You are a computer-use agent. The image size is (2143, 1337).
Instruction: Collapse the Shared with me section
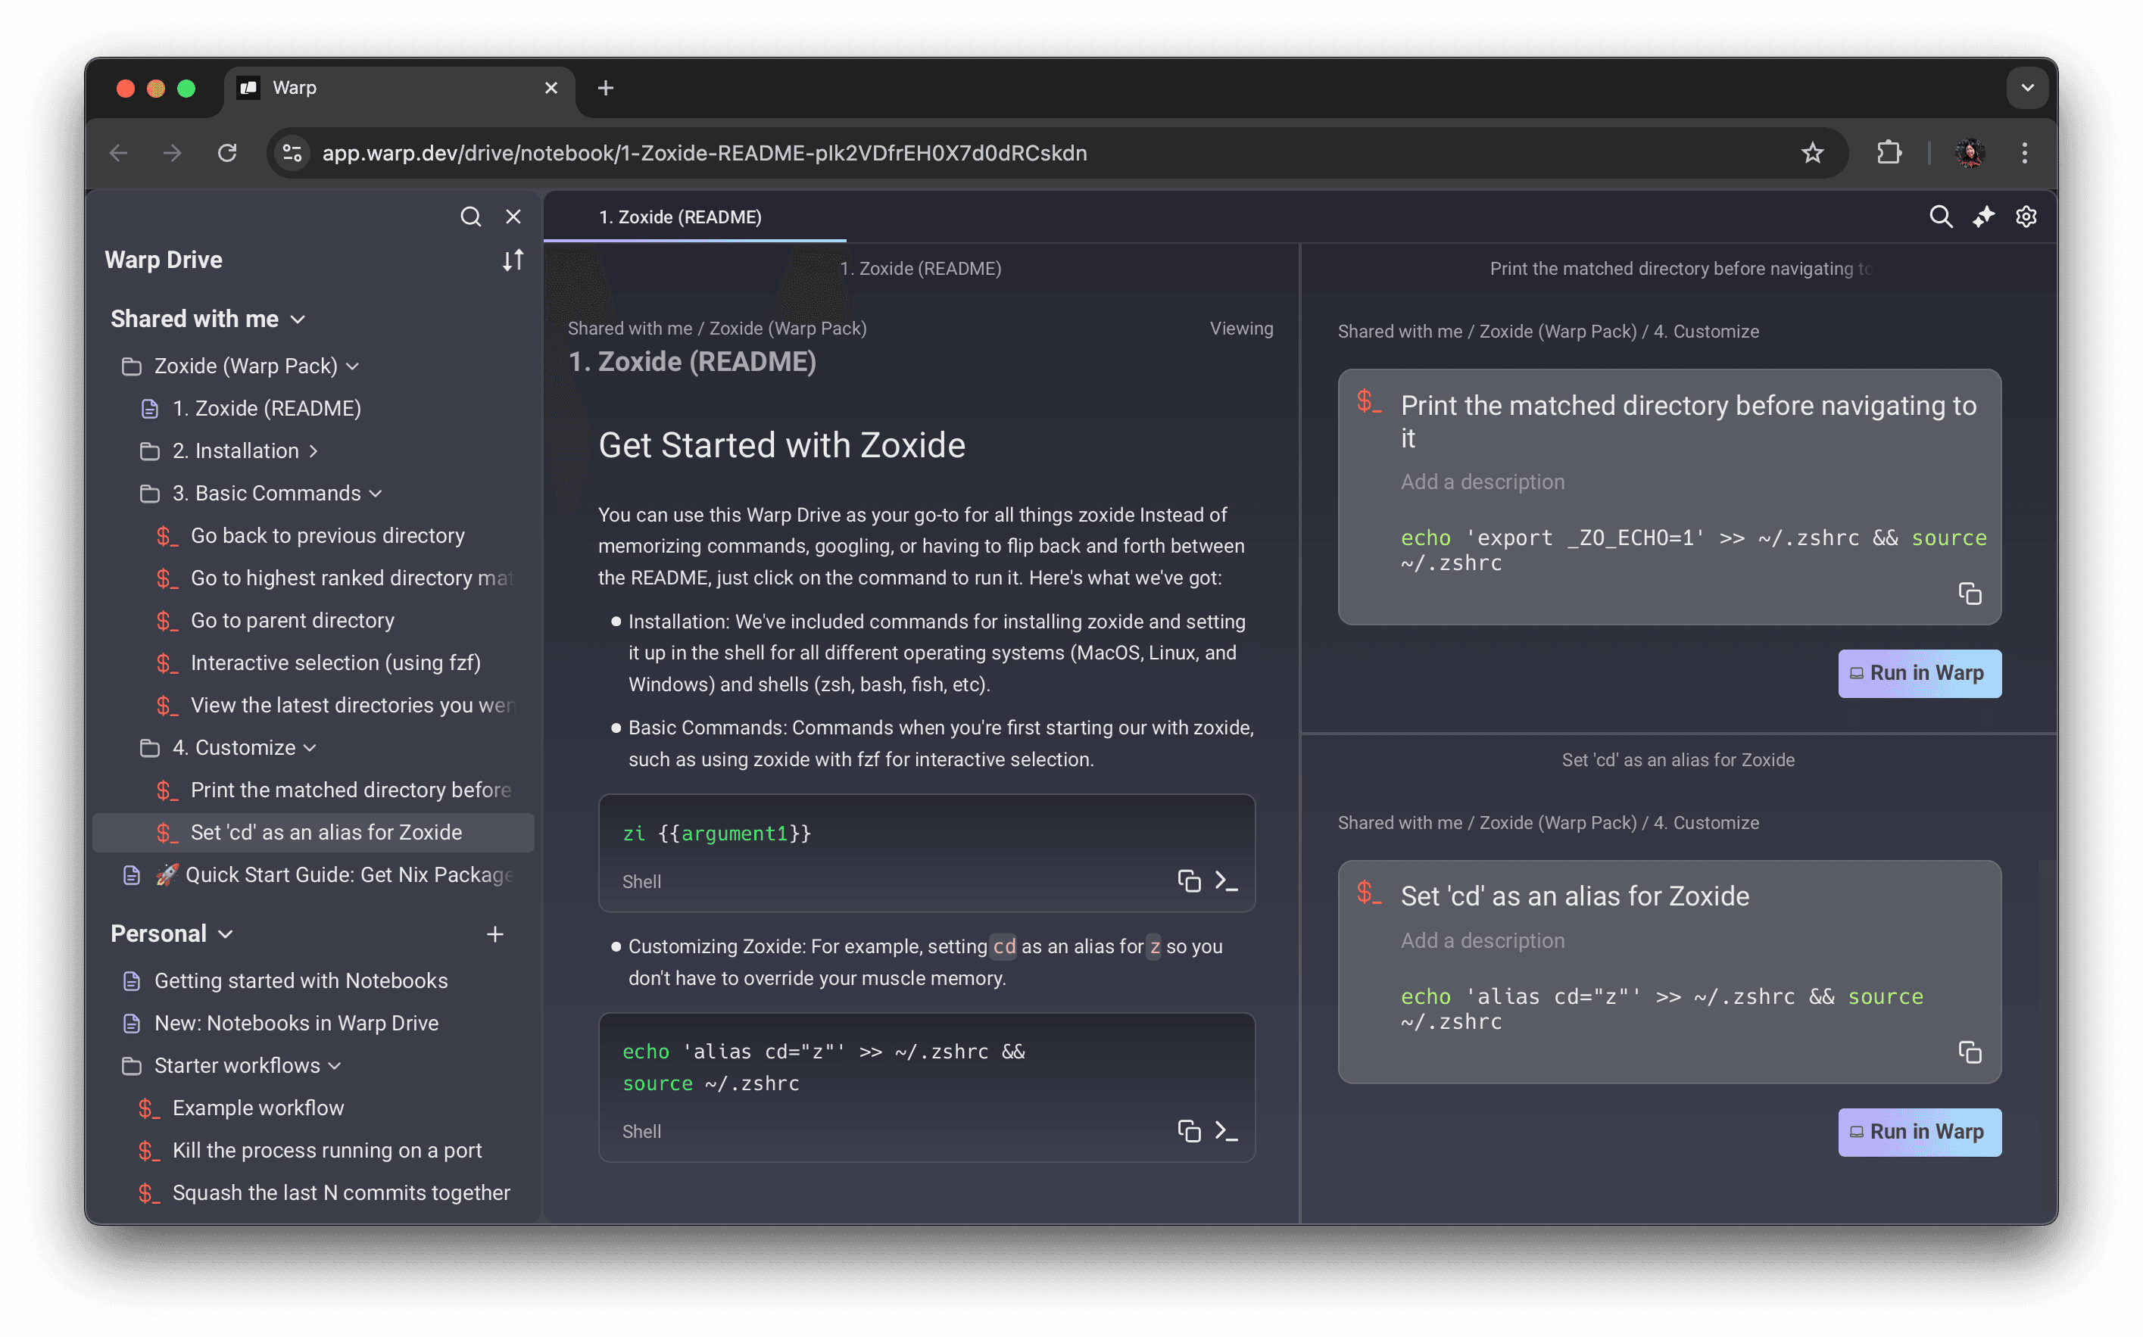coord(298,319)
